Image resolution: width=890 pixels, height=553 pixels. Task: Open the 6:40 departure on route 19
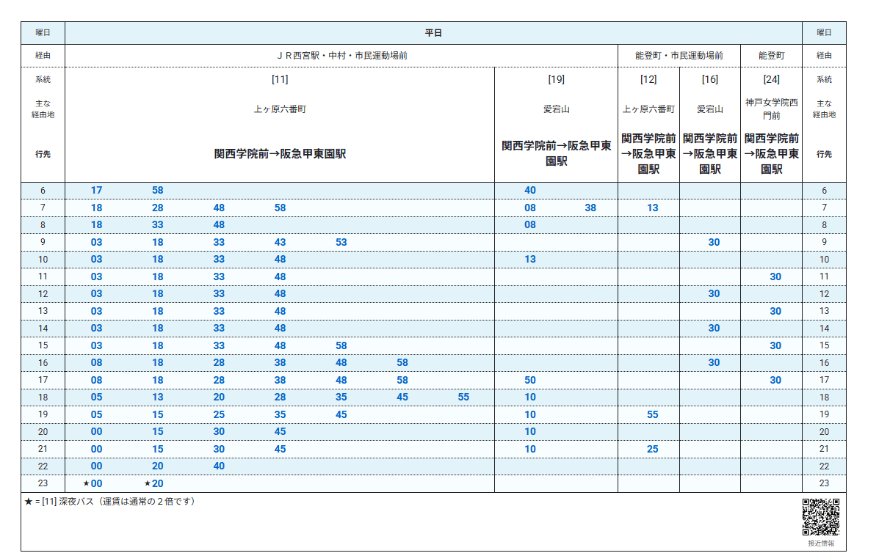(x=530, y=191)
